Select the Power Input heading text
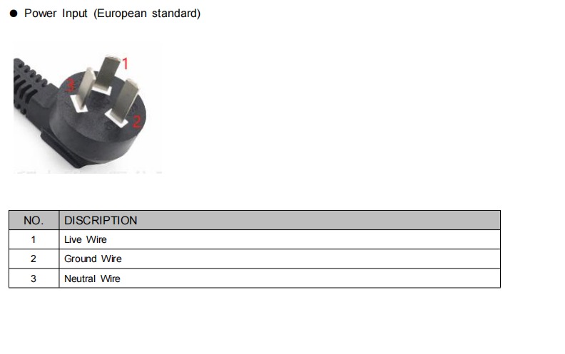 (x=112, y=14)
